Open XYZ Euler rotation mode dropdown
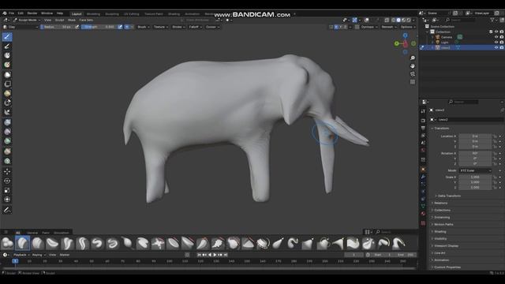 [475, 170]
